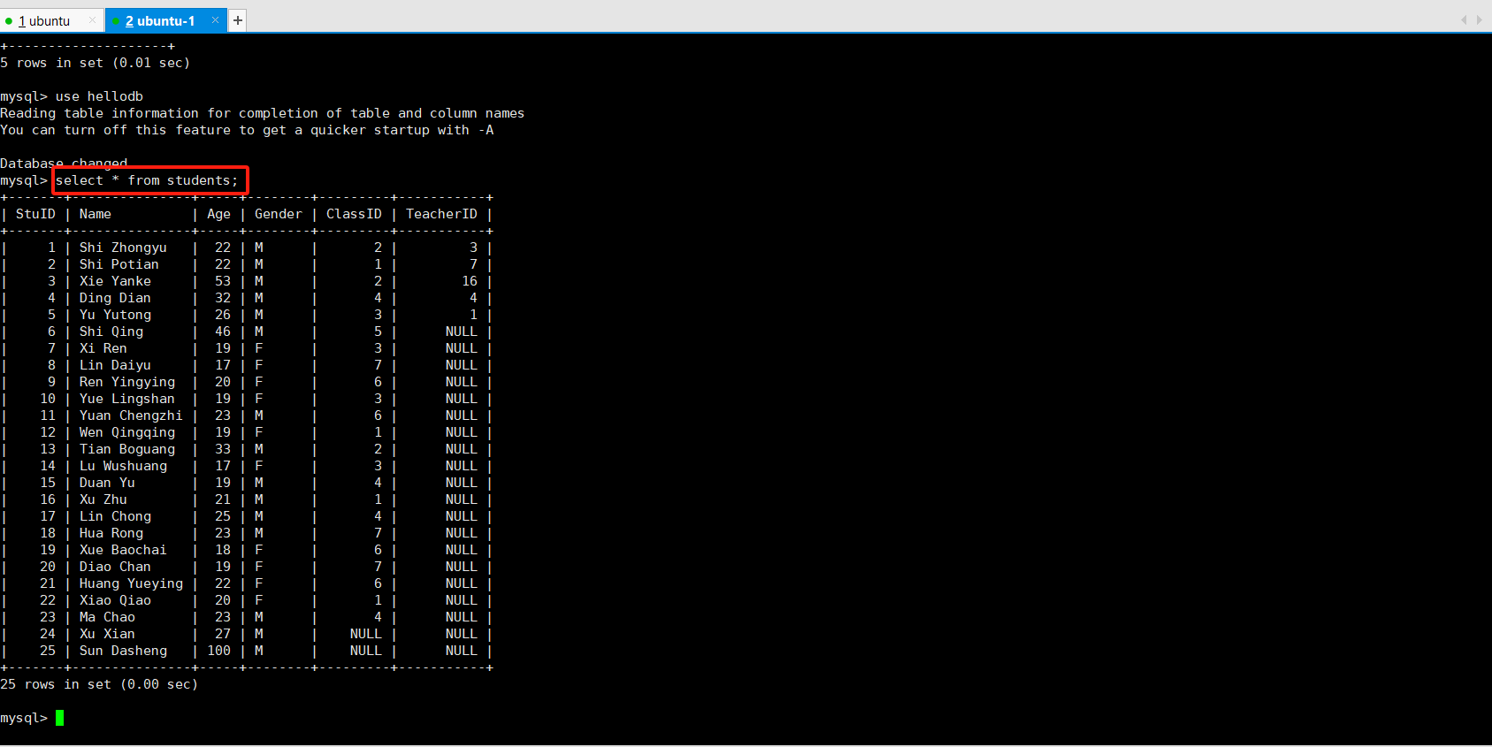
Task: Click the "StuID" column header
Action: [35, 214]
